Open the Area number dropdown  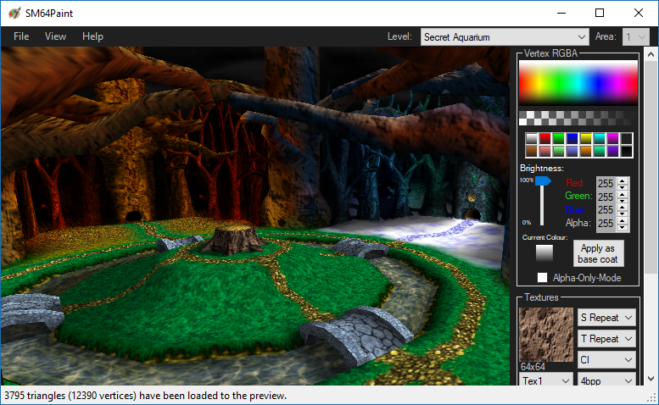[636, 37]
